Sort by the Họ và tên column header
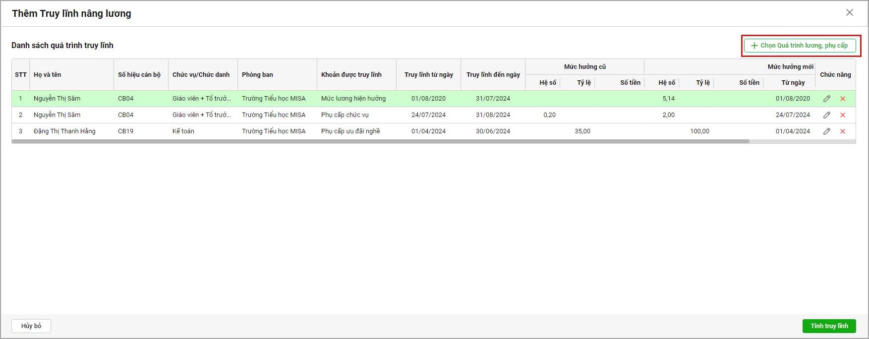Viewport: 869px width, 339px height. [48, 75]
